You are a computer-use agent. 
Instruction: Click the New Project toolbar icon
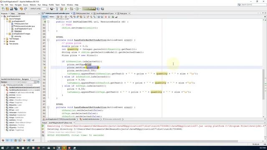click(x=8, y=9)
